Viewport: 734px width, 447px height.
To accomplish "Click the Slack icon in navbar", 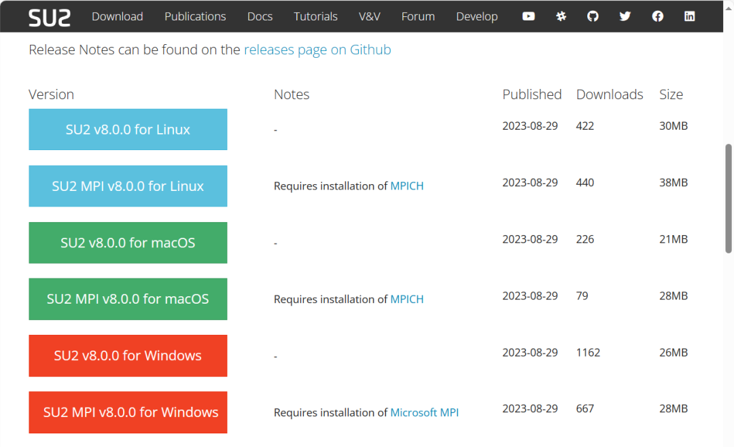I will click(561, 16).
